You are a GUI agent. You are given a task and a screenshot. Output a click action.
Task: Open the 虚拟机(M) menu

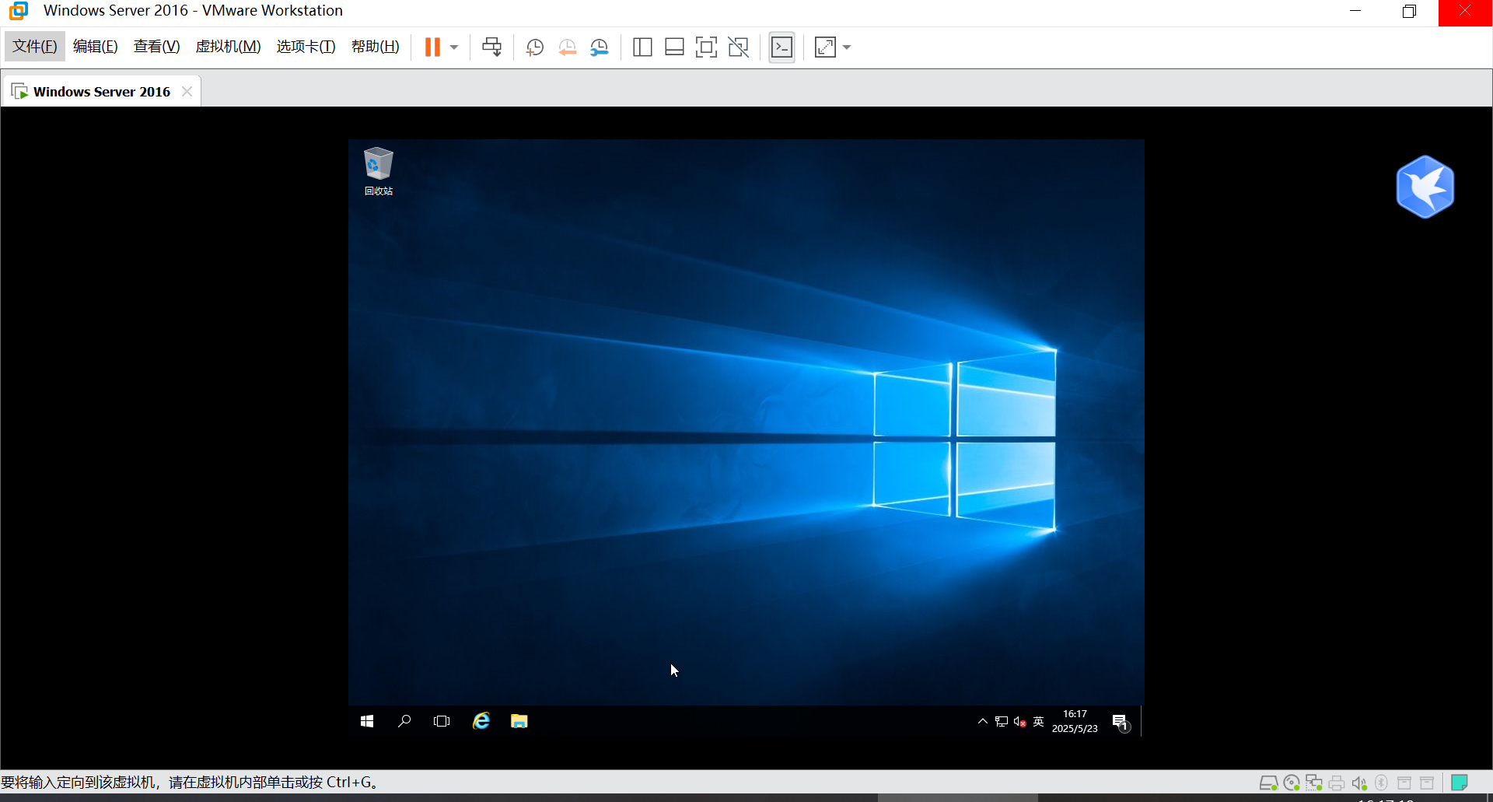[x=228, y=47]
